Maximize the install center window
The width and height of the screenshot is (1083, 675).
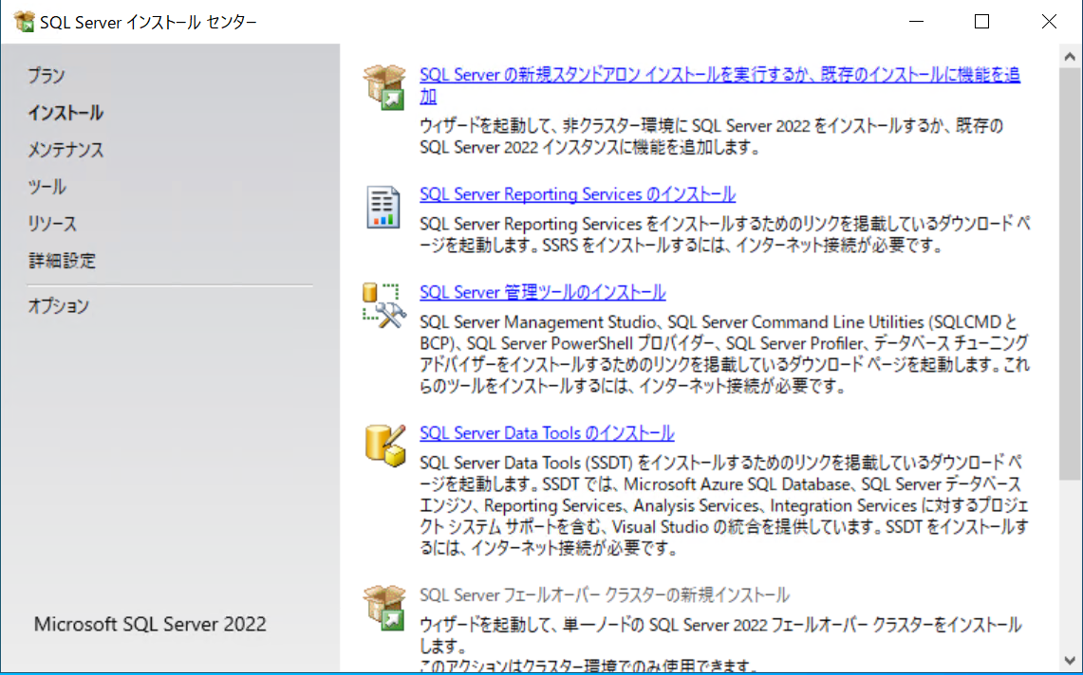pos(981,22)
